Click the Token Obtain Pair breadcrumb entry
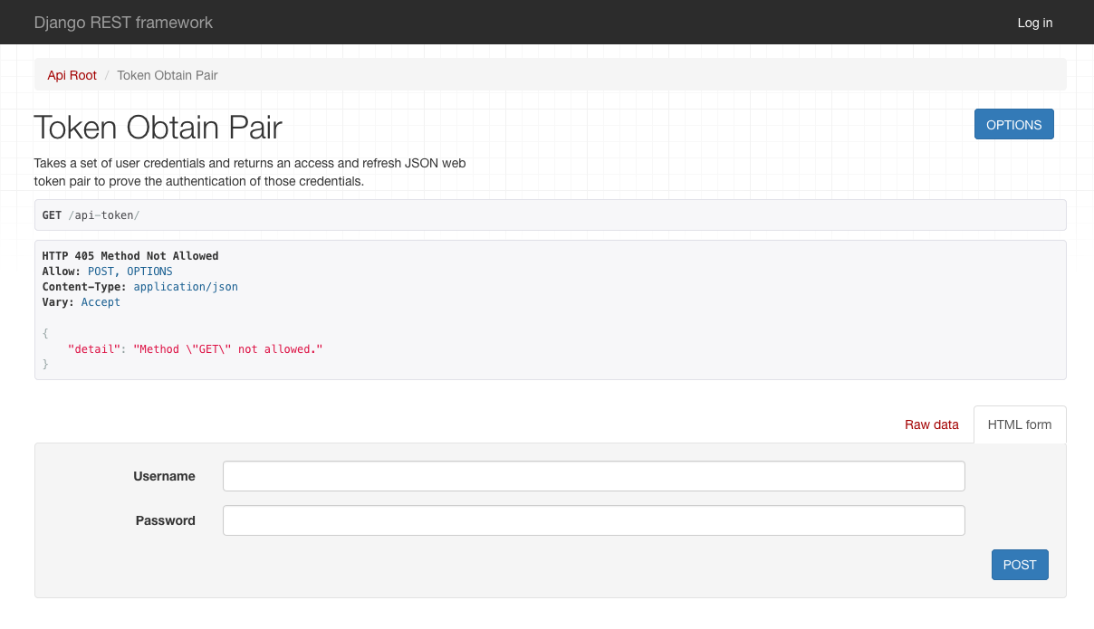 pos(167,75)
